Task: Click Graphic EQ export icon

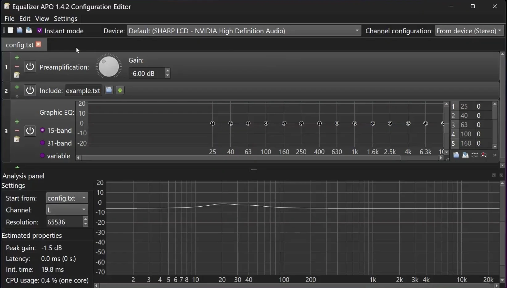Action: pyautogui.click(x=465, y=155)
